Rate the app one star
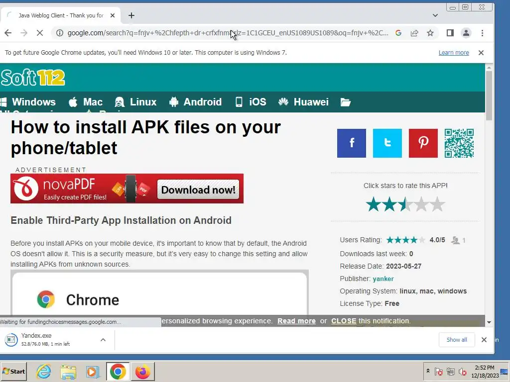510x382 pixels. (374, 204)
